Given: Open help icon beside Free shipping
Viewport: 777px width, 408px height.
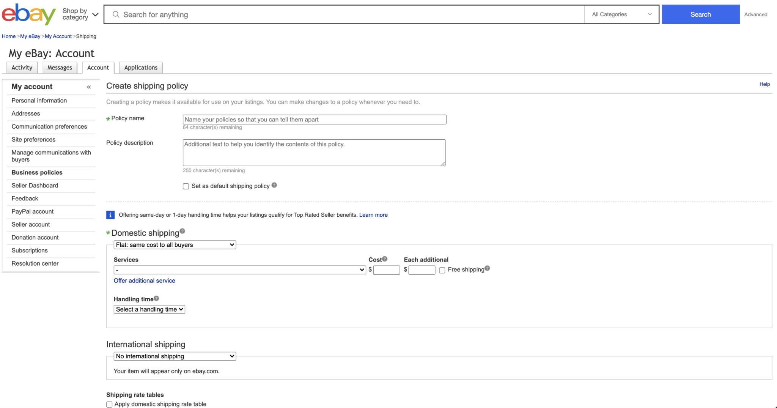Looking at the screenshot, I should (x=488, y=268).
